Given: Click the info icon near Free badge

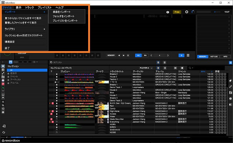Looking at the screenshot, I should 168,12.
